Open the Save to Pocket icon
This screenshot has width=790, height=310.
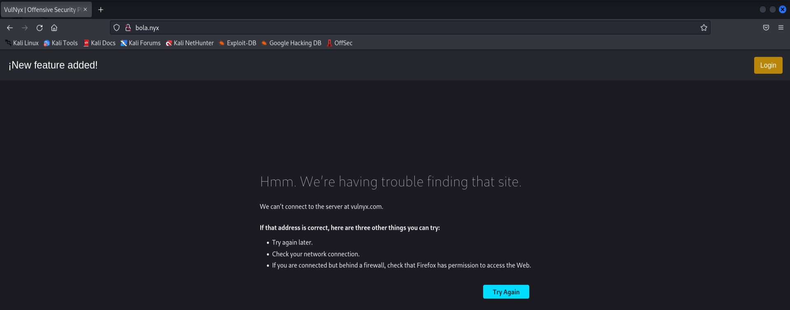pos(766,28)
